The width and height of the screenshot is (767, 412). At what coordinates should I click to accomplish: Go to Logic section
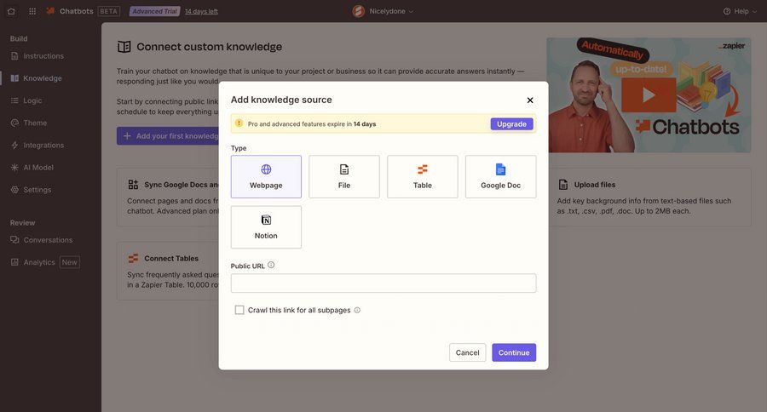click(x=32, y=100)
